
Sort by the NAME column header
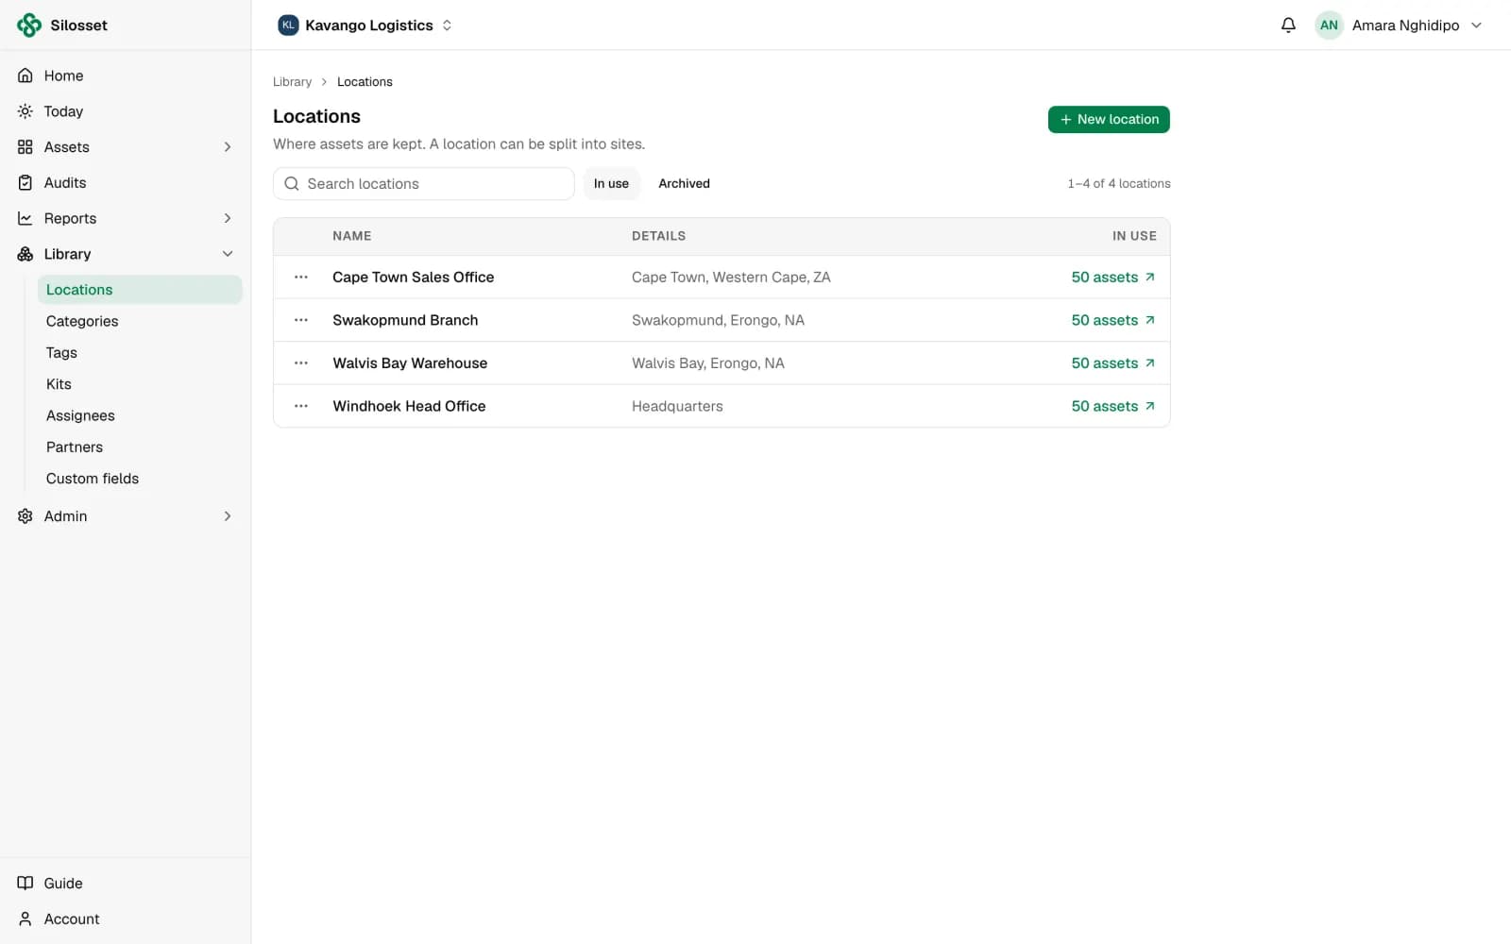351,236
